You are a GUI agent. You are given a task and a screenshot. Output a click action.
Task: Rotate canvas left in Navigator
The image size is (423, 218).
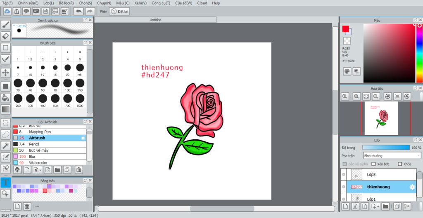[x=387, y=96]
